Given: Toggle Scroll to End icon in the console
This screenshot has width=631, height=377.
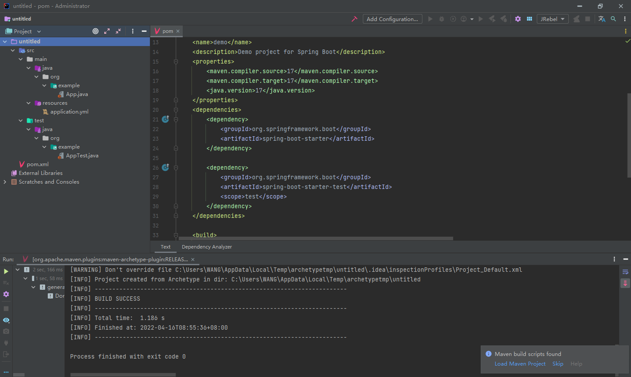Looking at the screenshot, I should pos(625,283).
